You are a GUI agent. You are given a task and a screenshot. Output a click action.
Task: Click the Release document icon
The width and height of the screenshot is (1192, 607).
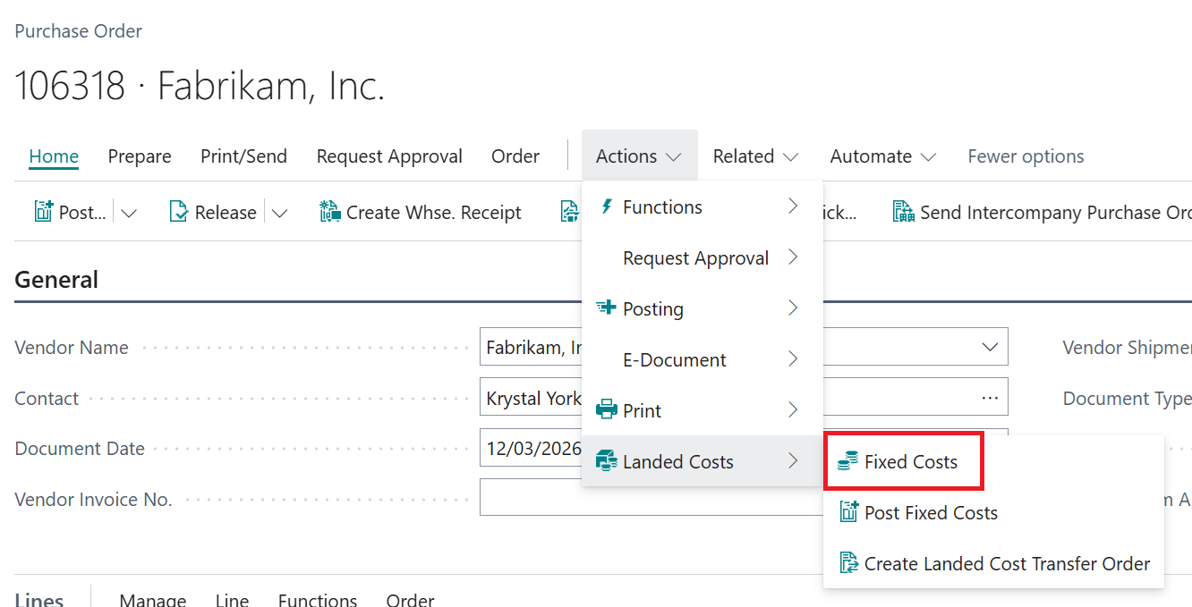[179, 212]
